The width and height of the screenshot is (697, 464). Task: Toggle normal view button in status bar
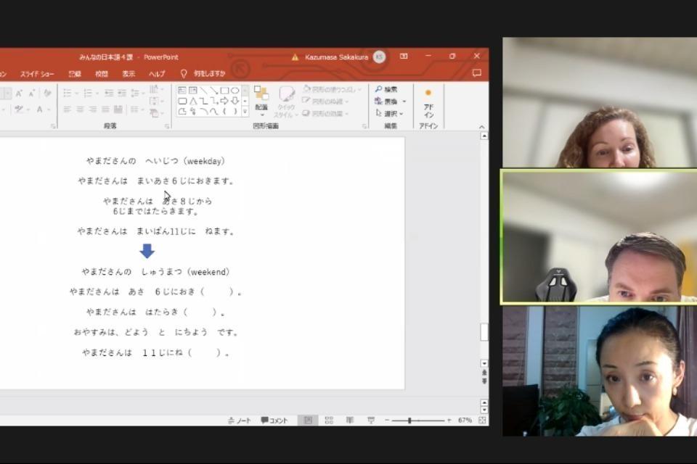pos(308,420)
